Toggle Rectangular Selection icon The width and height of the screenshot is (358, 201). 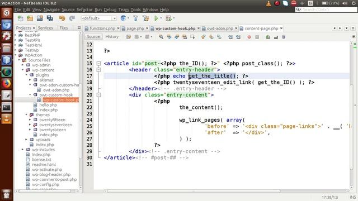click(x=192, y=37)
